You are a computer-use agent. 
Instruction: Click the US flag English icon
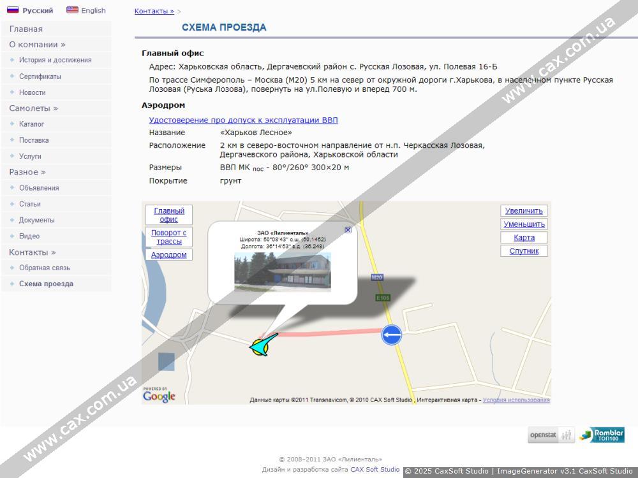click(x=72, y=10)
